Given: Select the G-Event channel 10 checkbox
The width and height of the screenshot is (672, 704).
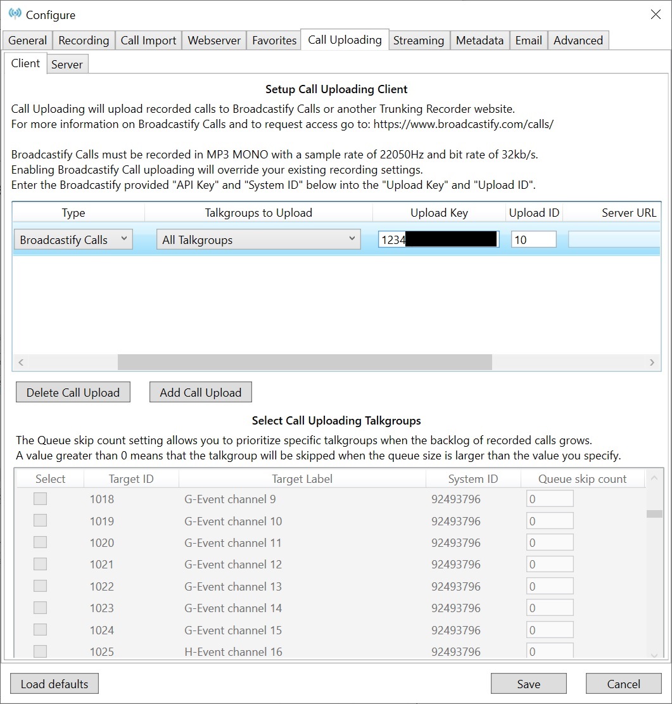Looking at the screenshot, I should click(x=41, y=521).
